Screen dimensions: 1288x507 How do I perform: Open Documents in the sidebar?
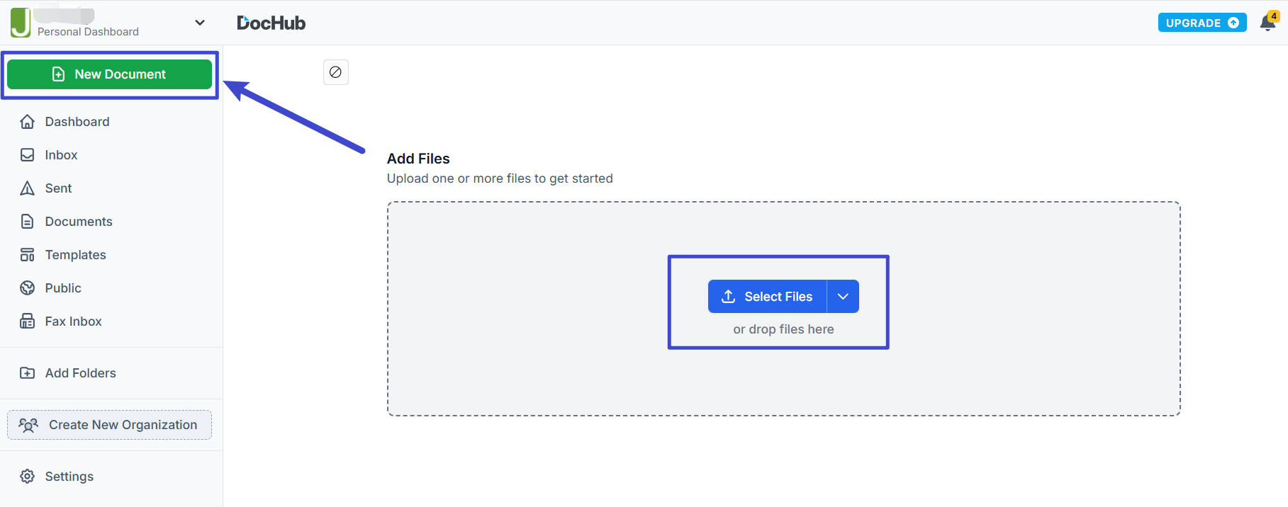(x=79, y=222)
